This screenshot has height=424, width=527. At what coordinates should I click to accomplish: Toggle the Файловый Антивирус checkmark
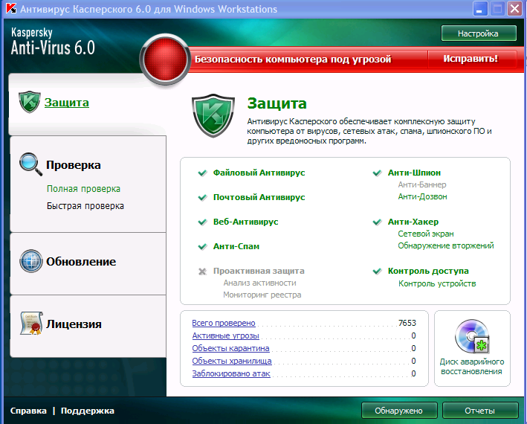202,173
